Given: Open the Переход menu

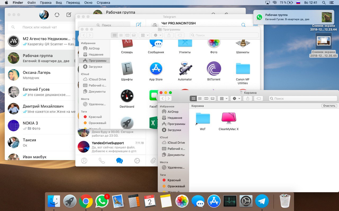Looking at the screenshot, I should coord(73,3).
